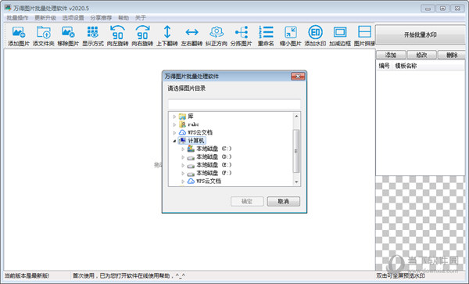Click the 删除 template button

tap(452, 55)
